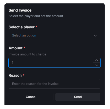Click the red asterisk beside Amount
Screen dimensions: 110x109
pos(24,48)
